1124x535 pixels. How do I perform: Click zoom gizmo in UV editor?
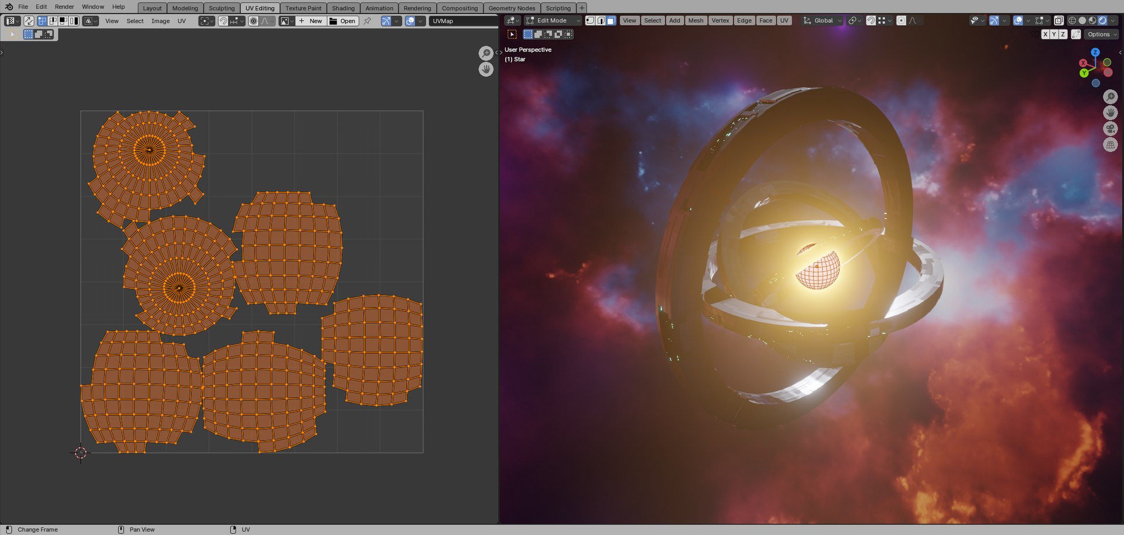click(x=486, y=53)
